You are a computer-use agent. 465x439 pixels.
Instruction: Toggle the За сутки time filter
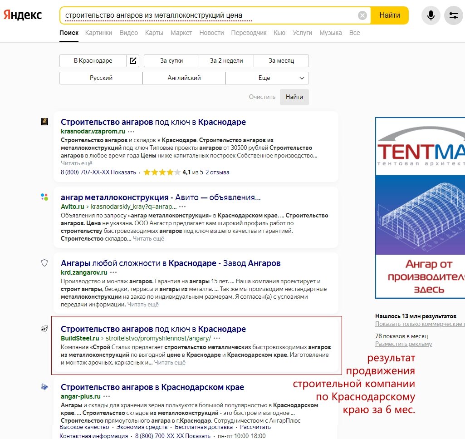171,61
